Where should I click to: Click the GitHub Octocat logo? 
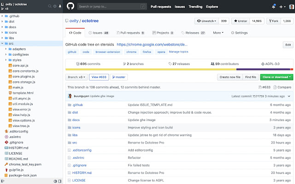point(70,6)
